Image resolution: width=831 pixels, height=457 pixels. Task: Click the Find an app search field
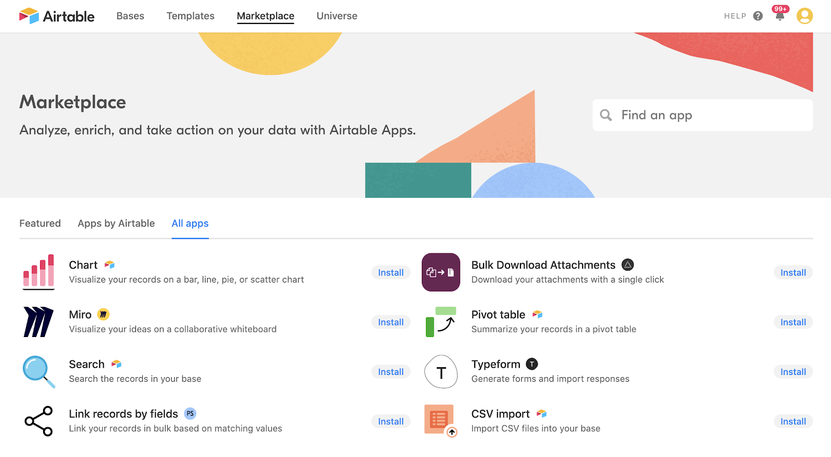click(x=712, y=115)
